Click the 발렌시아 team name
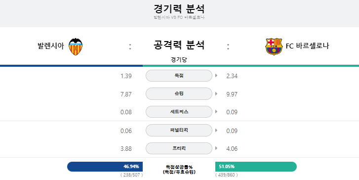 pyautogui.click(x=51, y=46)
